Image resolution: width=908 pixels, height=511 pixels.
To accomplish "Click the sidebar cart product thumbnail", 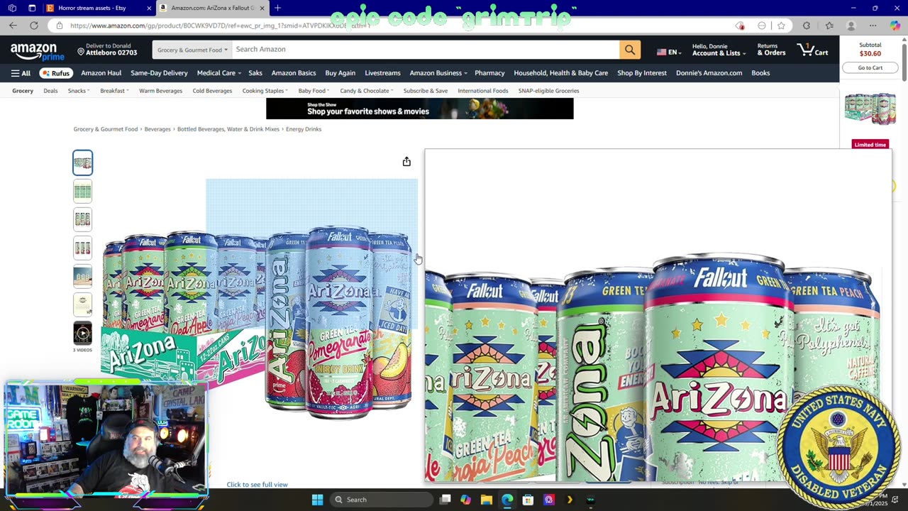I will pos(870,109).
